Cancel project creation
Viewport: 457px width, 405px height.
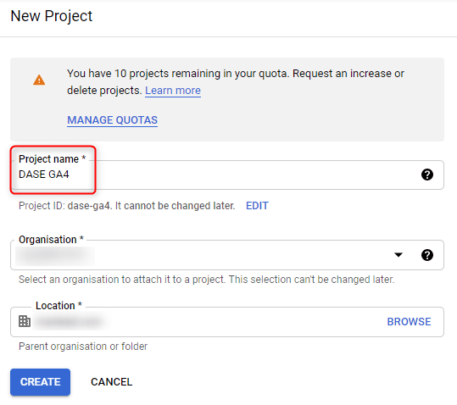pos(111,382)
